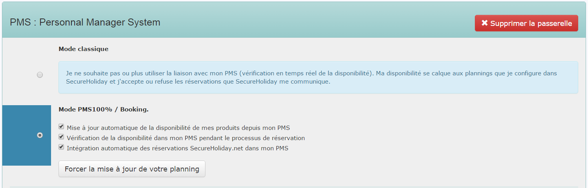This screenshot has width=588, height=188.
Task: Toggle Vérification de la disponibilité checkbox
Action: point(61,137)
